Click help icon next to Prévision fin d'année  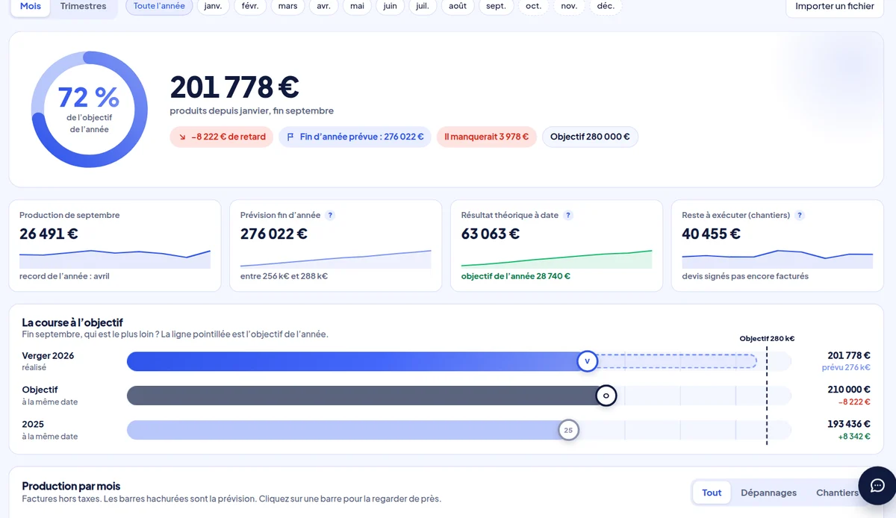(x=330, y=215)
